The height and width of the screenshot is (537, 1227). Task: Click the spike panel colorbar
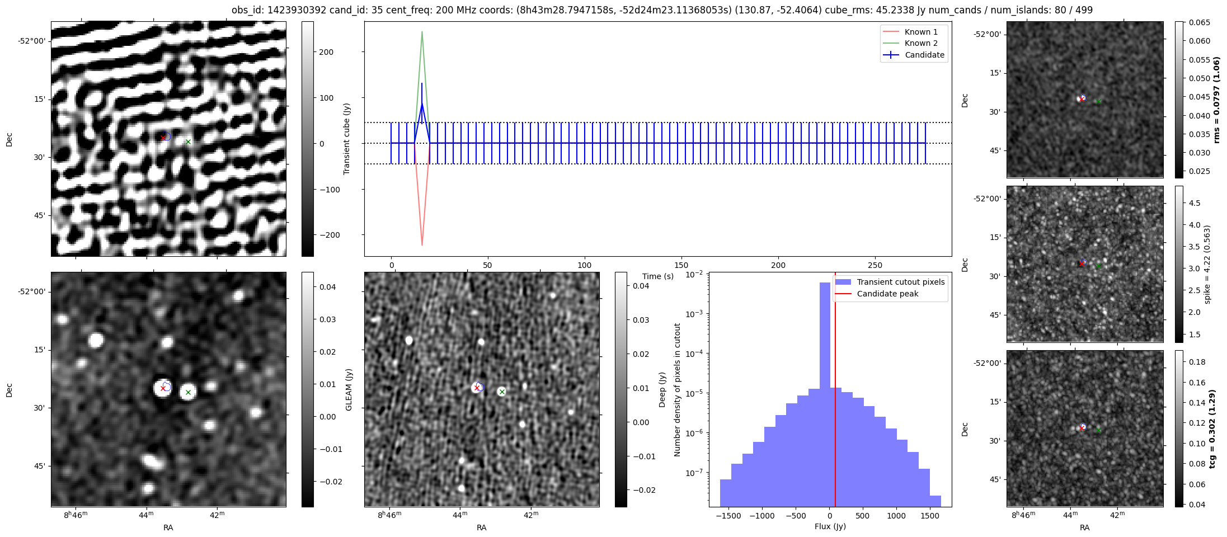pyautogui.click(x=1179, y=264)
